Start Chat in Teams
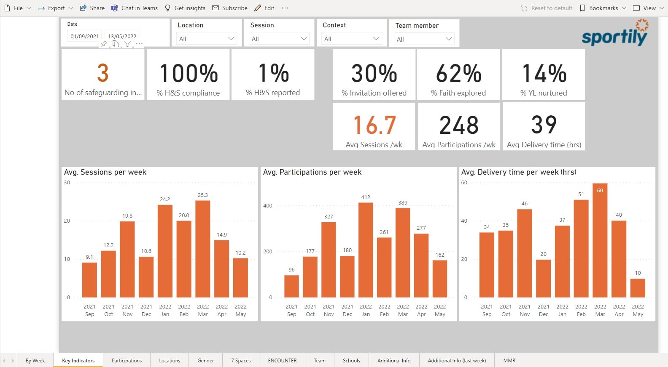The height and width of the screenshot is (367, 668). tap(134, 8)
